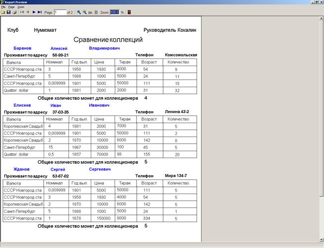Click the Zoom percentage field
The image size is (324, 248).
click(x=114, y=12)
